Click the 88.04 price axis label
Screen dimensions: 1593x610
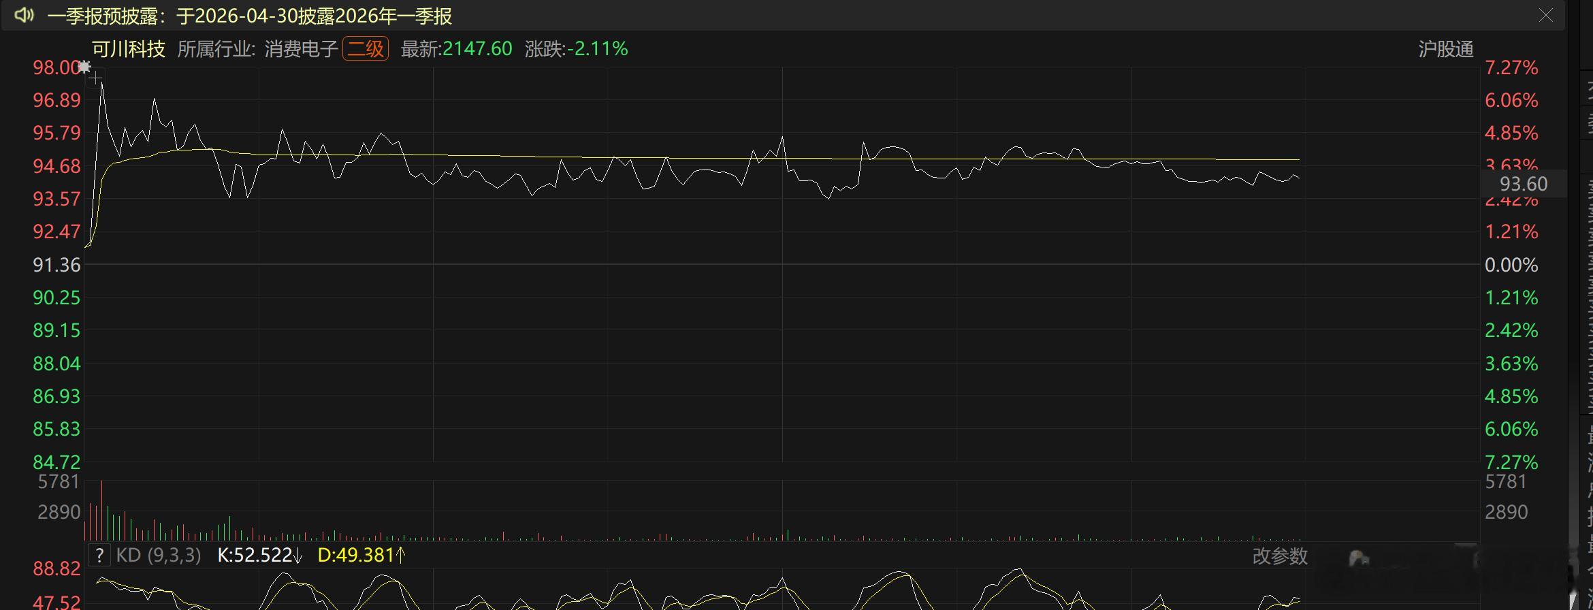[57, 364]
